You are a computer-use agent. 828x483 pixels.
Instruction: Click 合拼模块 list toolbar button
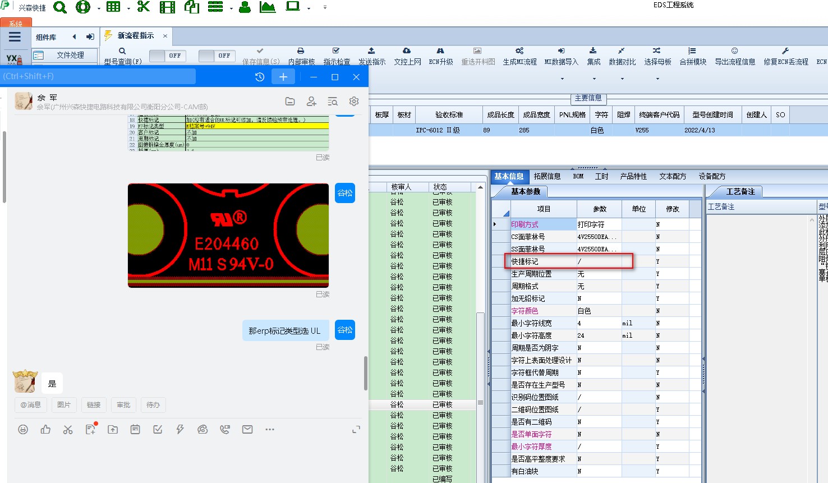(x=692, y=57)
